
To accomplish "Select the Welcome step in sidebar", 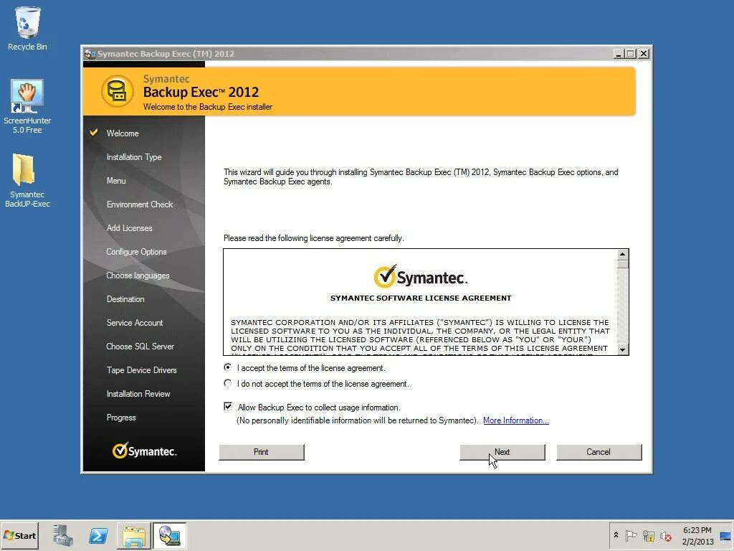I will point(123,133).
